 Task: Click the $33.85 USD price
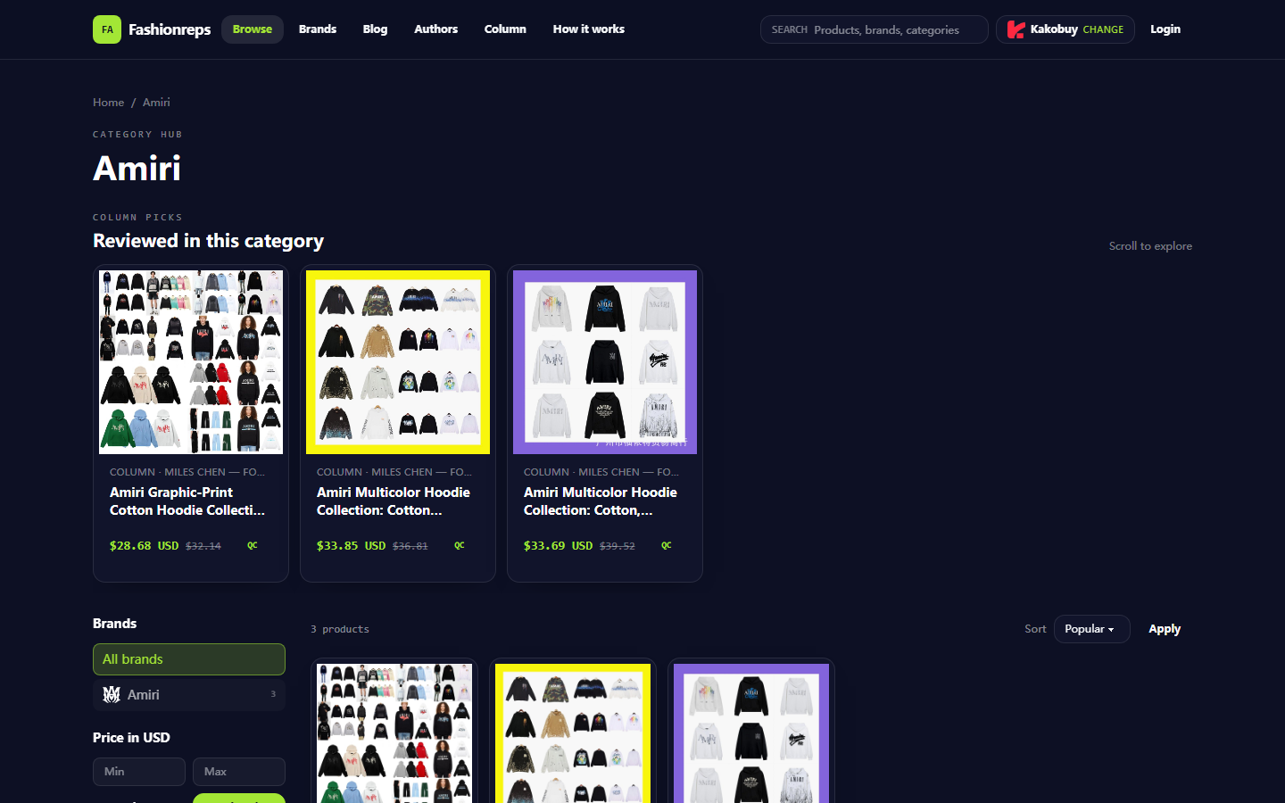[351, 545]
